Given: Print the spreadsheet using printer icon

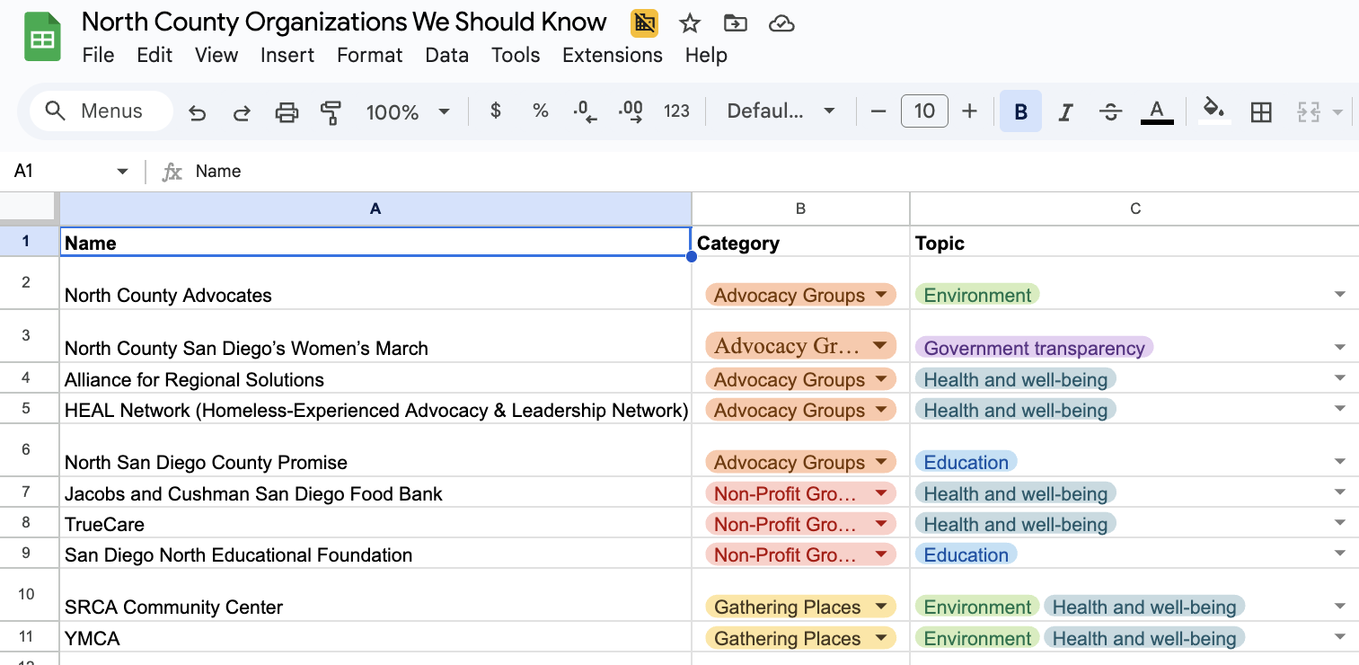Looking at the screenshot, I should click(287, 112).
